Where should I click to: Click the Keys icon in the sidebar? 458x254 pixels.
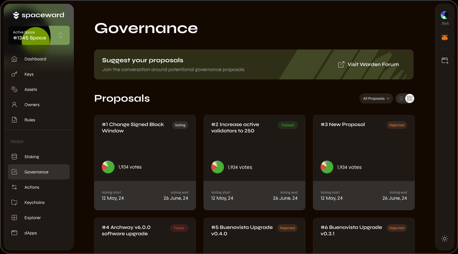pos(14,74)
